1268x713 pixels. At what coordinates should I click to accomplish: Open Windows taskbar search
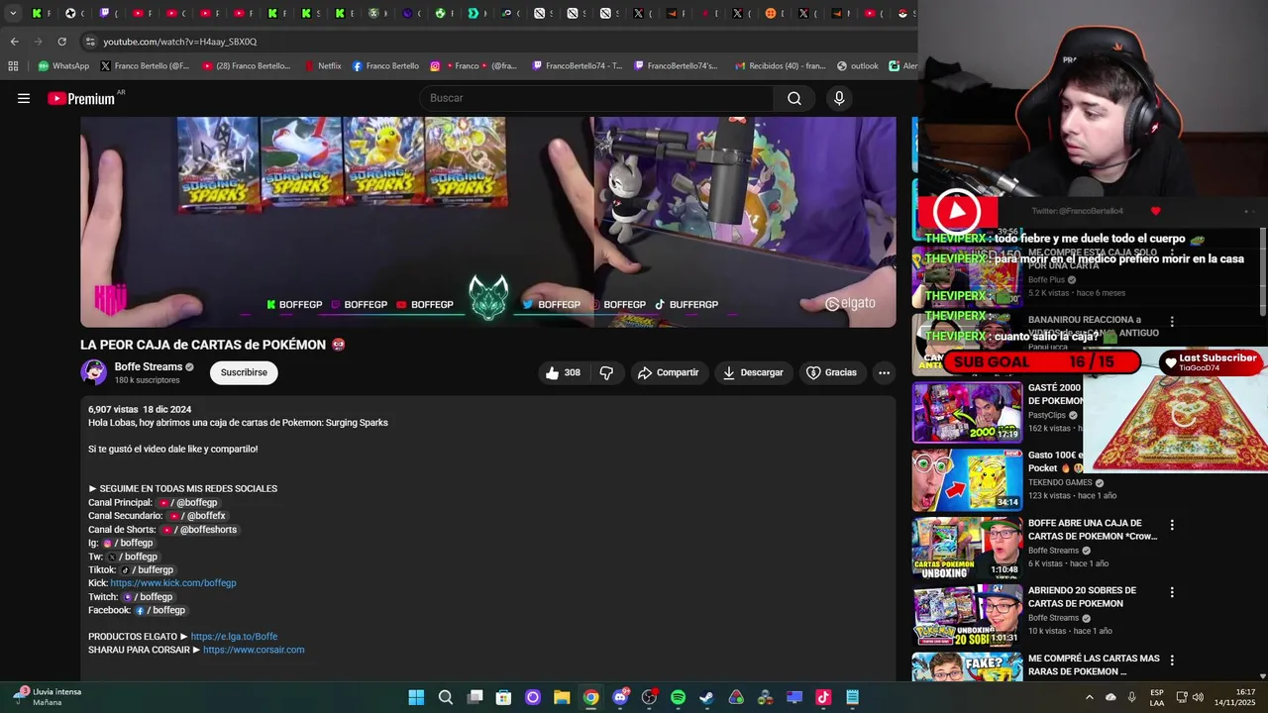point(446,697)
